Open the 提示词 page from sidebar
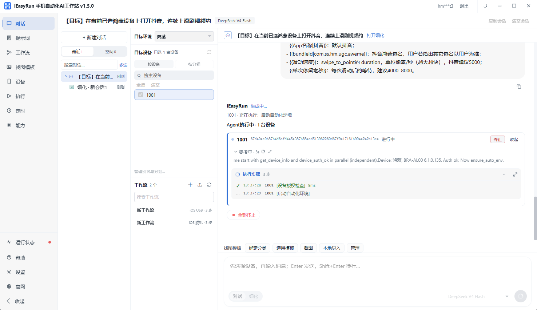Viewport: 537px width, 310px height. (28, 38)
